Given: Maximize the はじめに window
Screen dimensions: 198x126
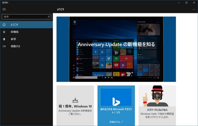Looking at the screenshot, I should [186, 3].
